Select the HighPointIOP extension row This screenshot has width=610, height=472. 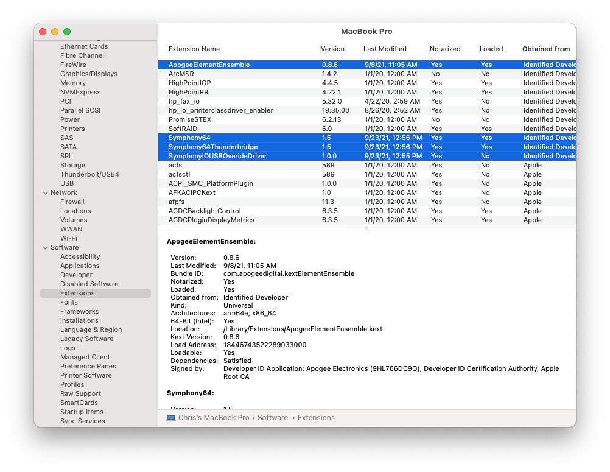coord(366,83)
